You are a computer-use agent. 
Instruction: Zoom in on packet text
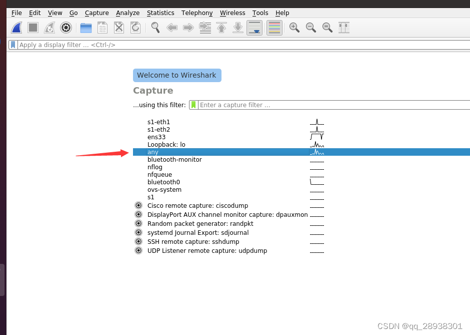point(294,28)
